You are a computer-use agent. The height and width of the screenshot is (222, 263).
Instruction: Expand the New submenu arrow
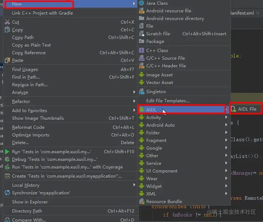[134, 4]
